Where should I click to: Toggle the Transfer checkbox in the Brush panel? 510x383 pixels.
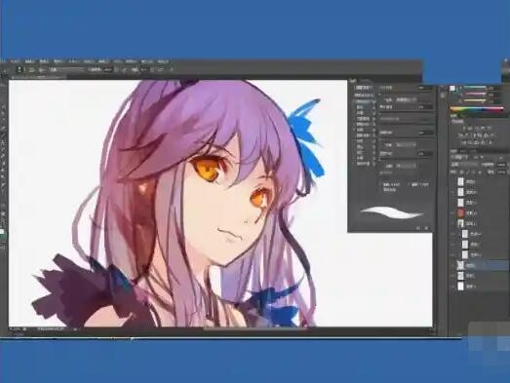tap(354, 130)
